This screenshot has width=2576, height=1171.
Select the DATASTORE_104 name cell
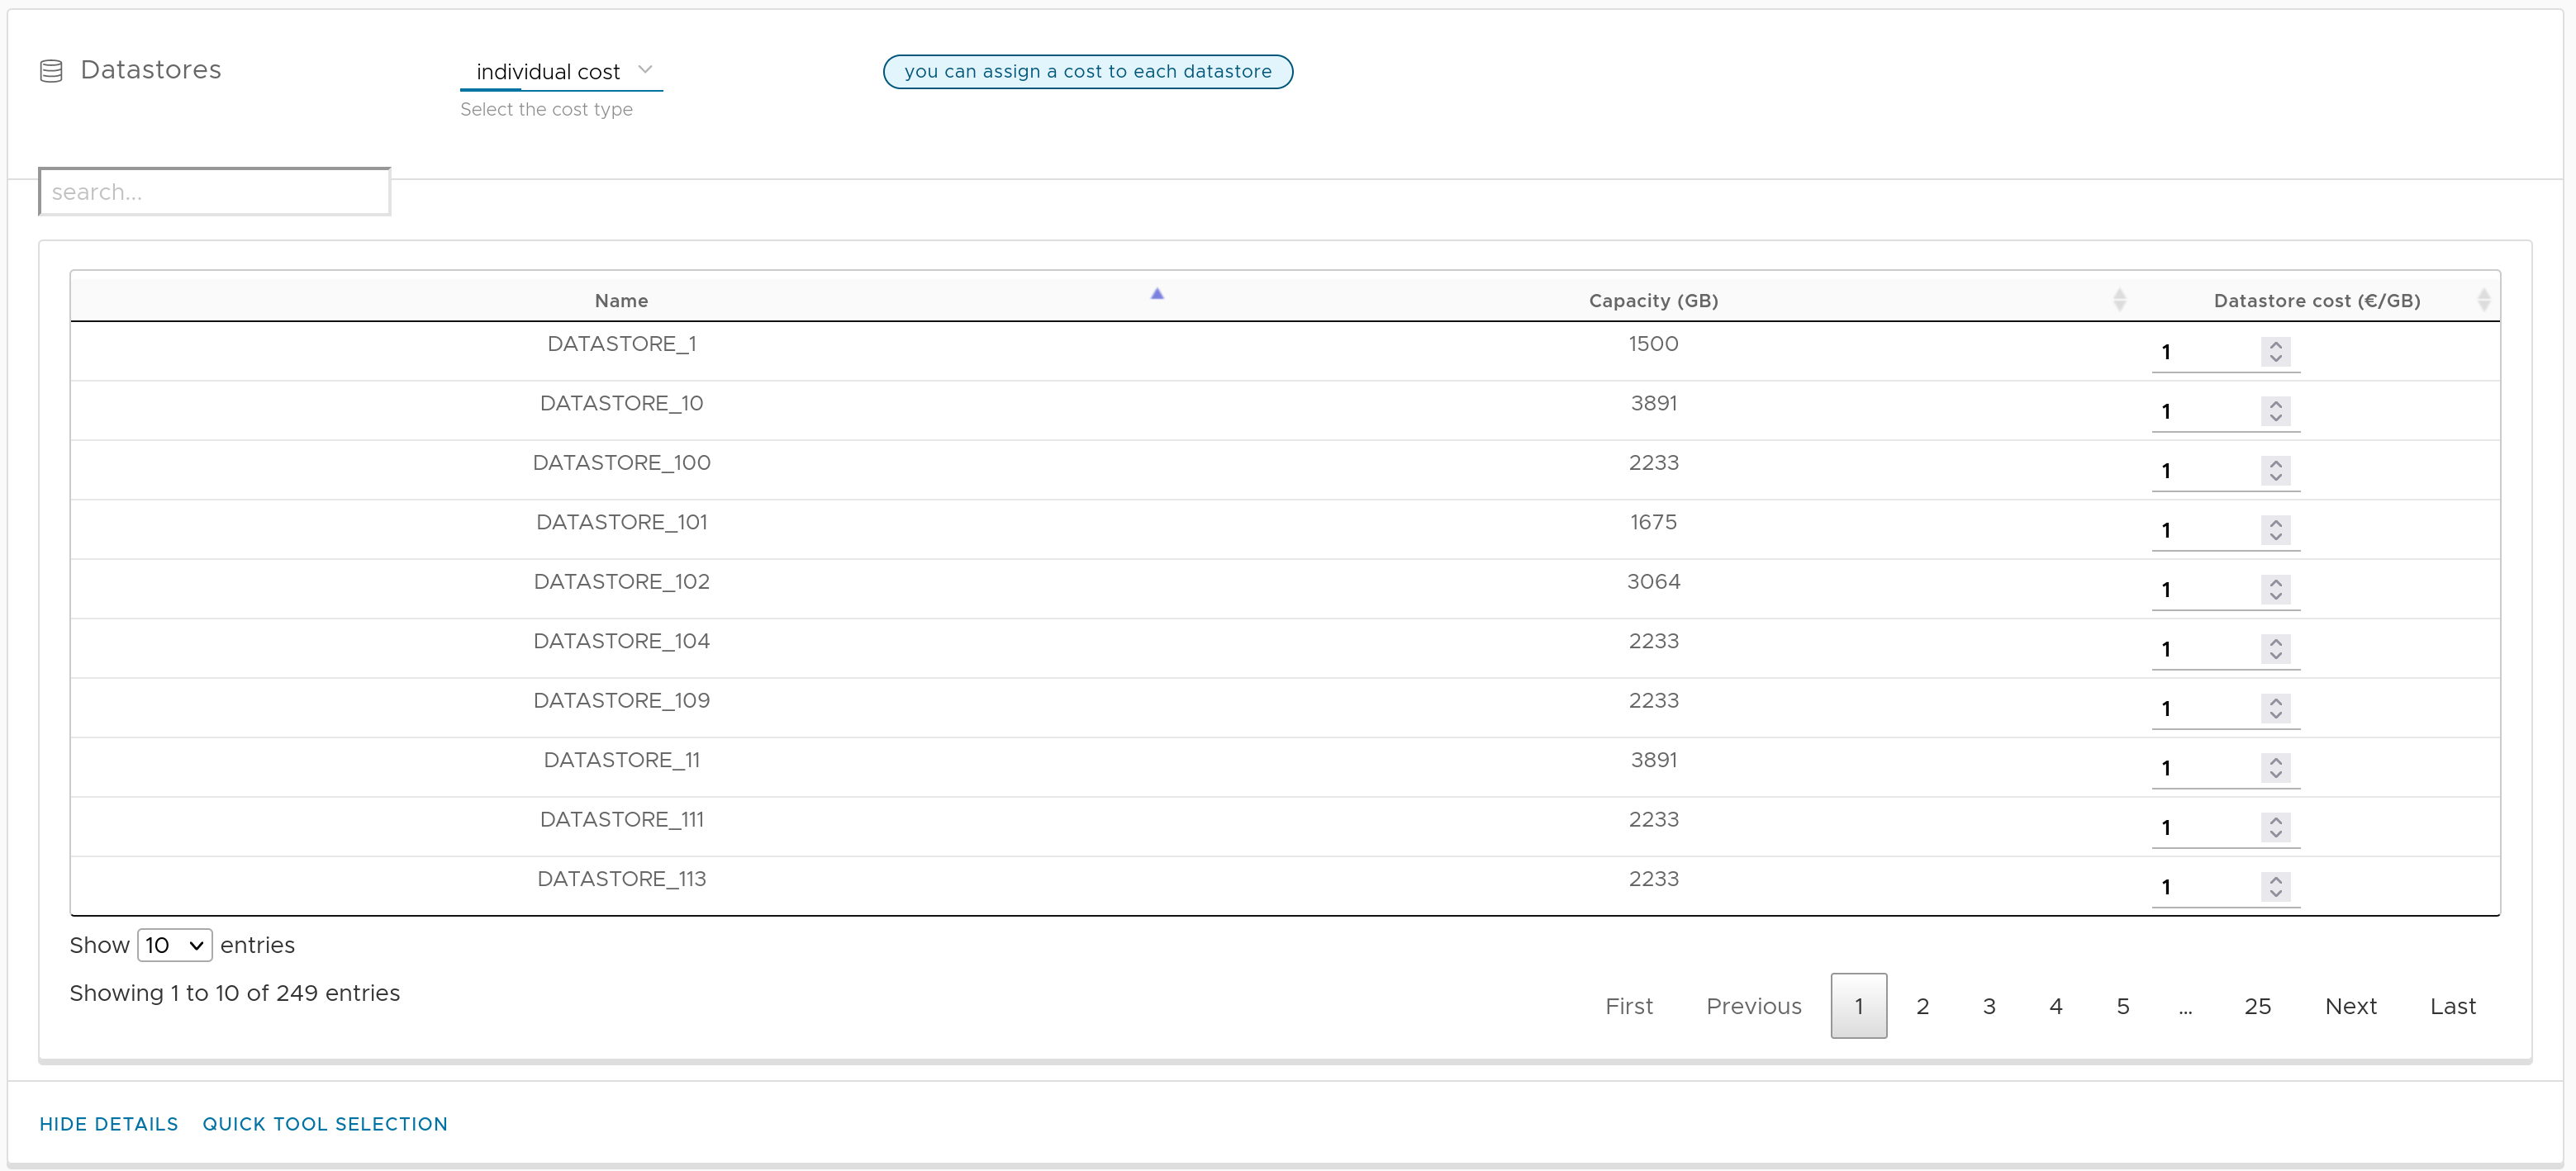point(621,642)
